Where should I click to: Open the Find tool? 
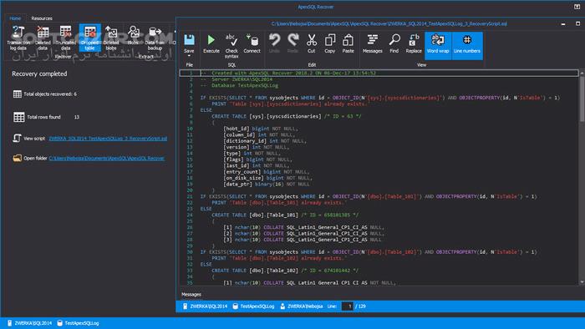pyautogui.click(x=394, y=43)
